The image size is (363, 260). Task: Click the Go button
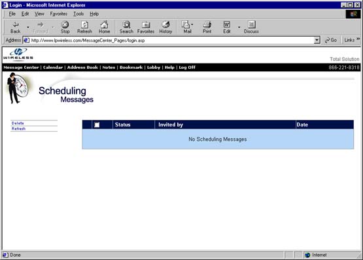[x=331, y=40]
